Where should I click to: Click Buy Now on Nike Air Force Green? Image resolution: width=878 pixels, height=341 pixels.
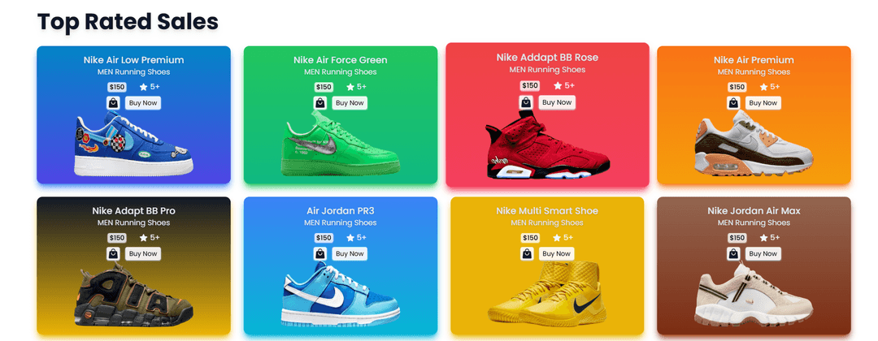coord(350,103)
